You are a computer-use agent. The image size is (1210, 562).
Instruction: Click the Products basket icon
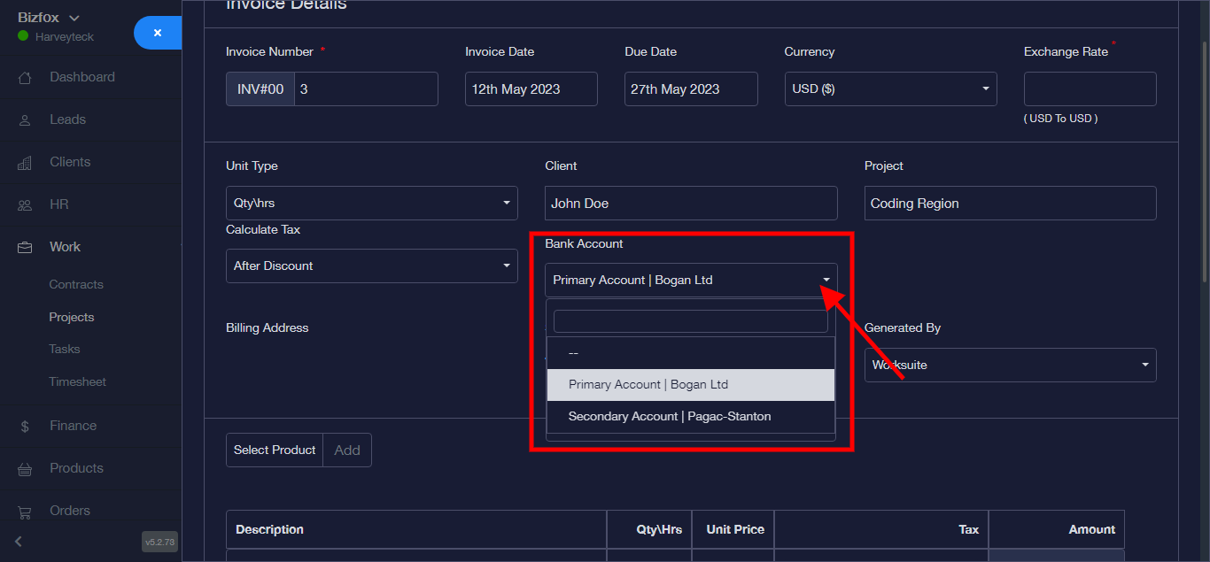tap(25, 469)
